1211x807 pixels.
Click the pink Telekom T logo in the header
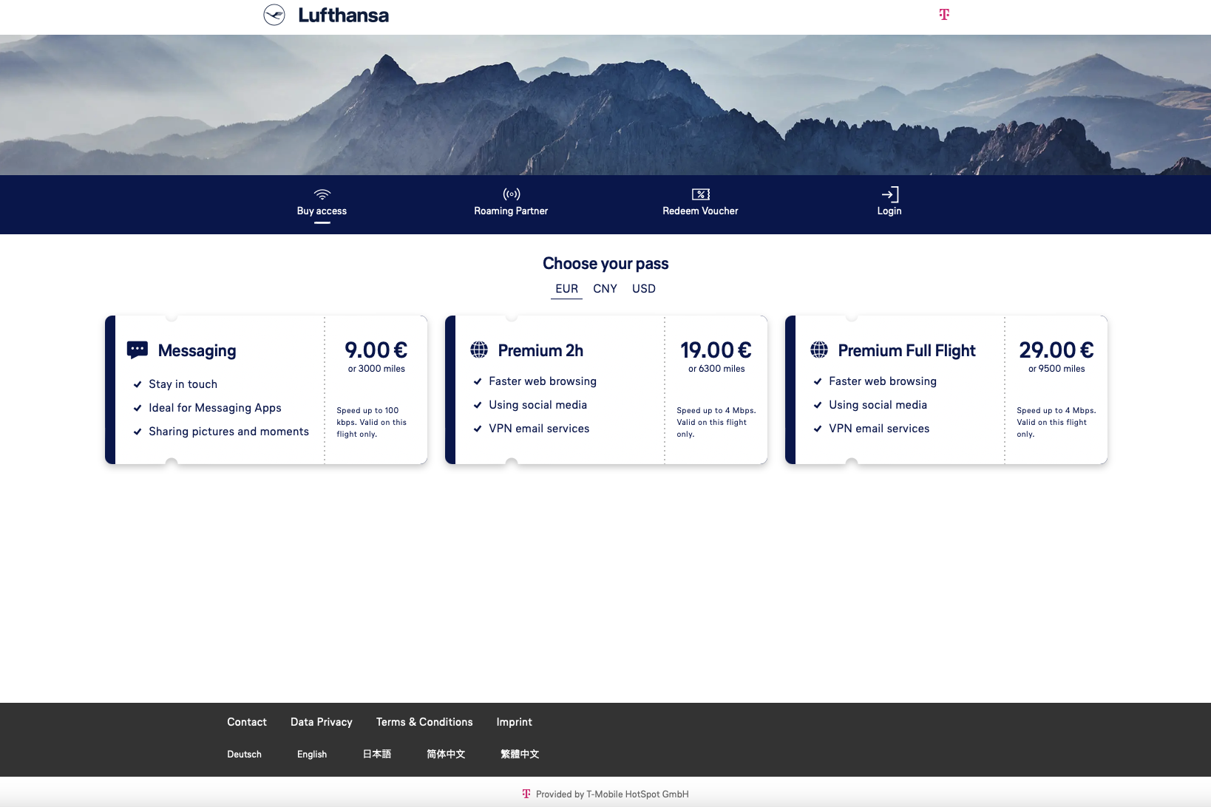944,15
